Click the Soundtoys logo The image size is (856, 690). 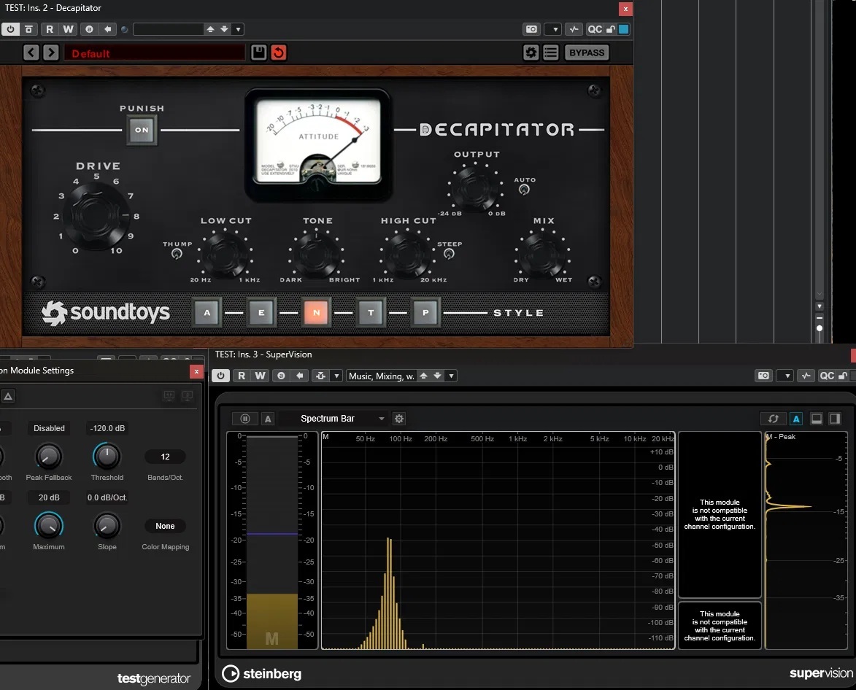(x=106, y=313)
